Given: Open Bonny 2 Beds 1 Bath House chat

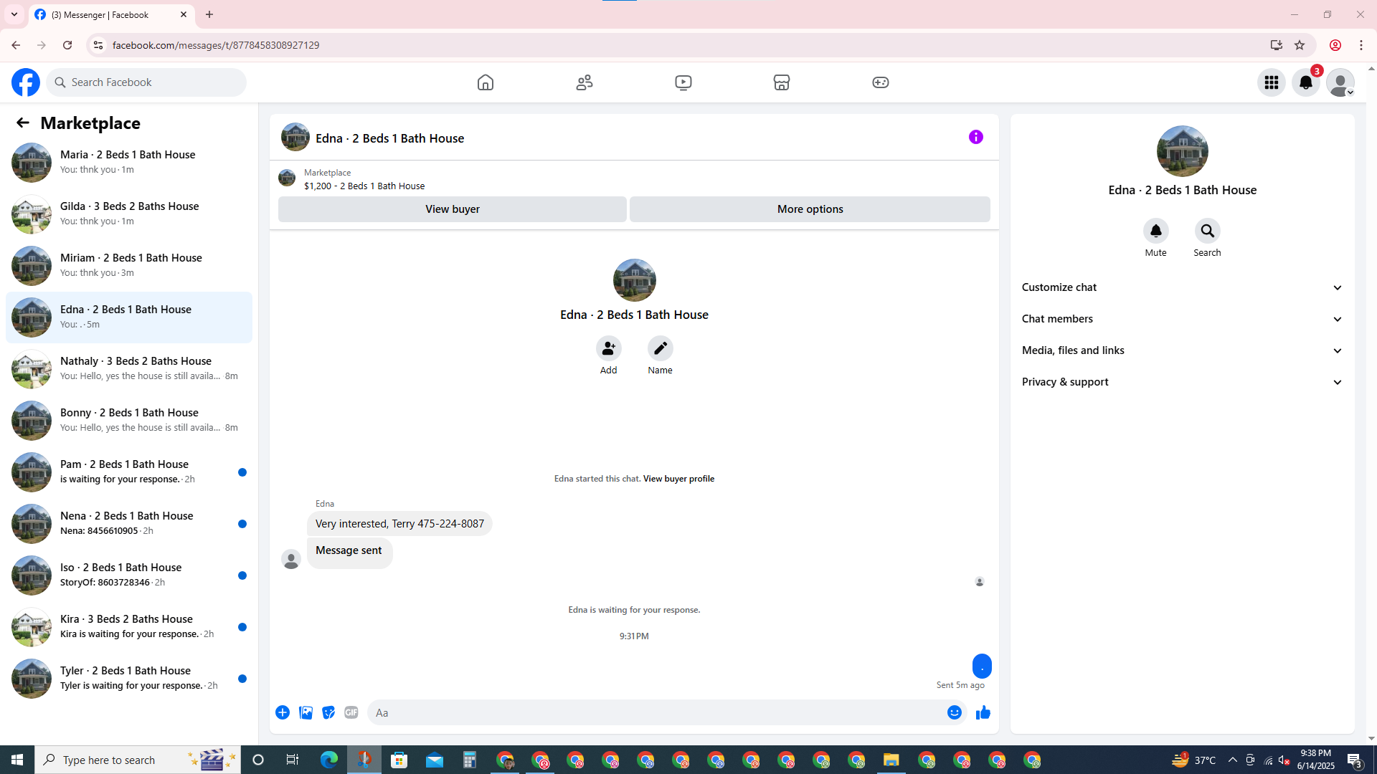Looking at the screenshot, I should [x=129, y=420].
